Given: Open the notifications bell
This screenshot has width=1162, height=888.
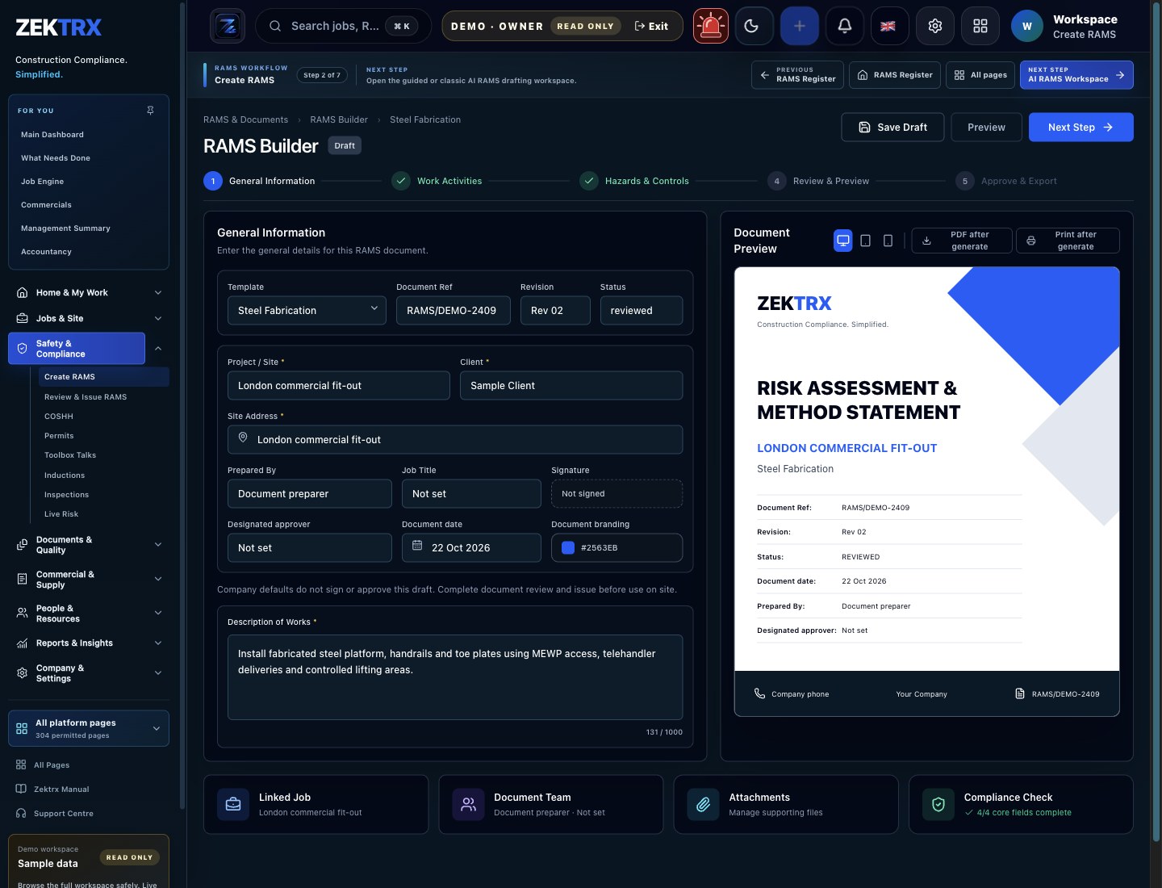Looking at the screenshot, I should [x=844, y=26].
